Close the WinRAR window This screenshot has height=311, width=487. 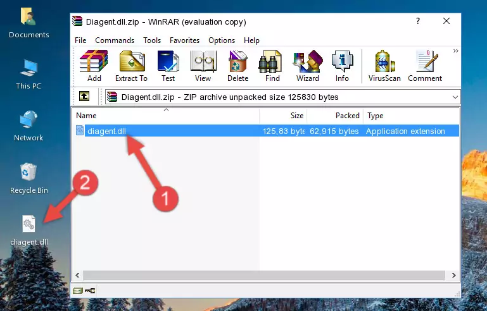pyautogui.click(x=446, y=21)
